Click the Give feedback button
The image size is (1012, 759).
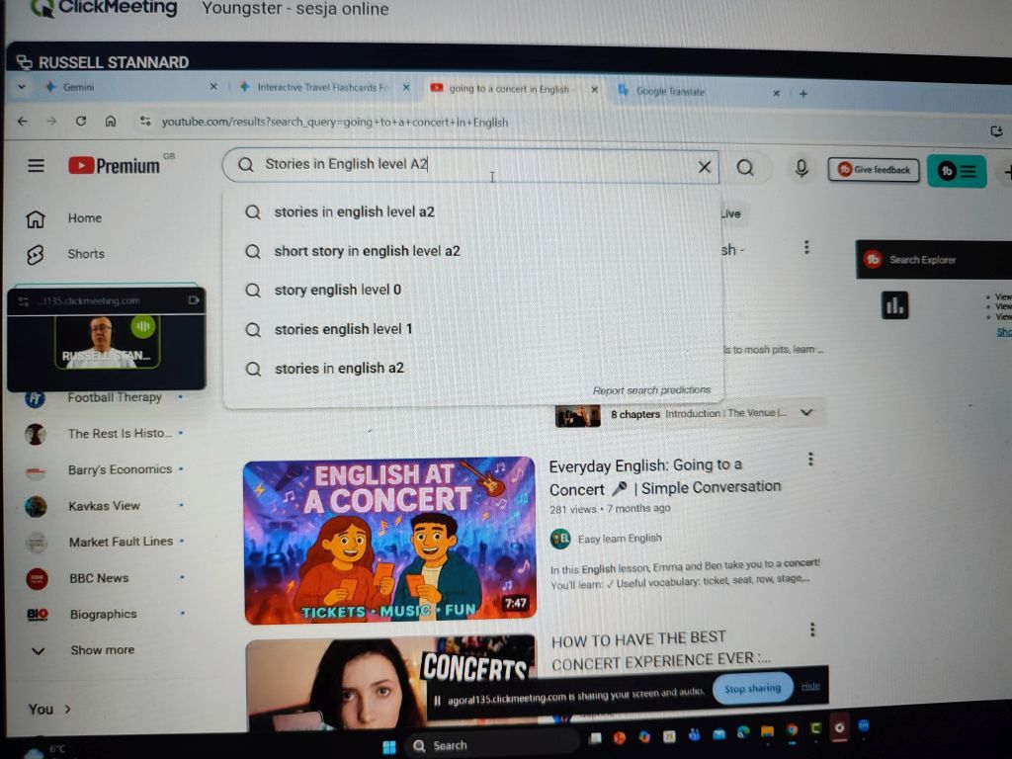(874, 170)
